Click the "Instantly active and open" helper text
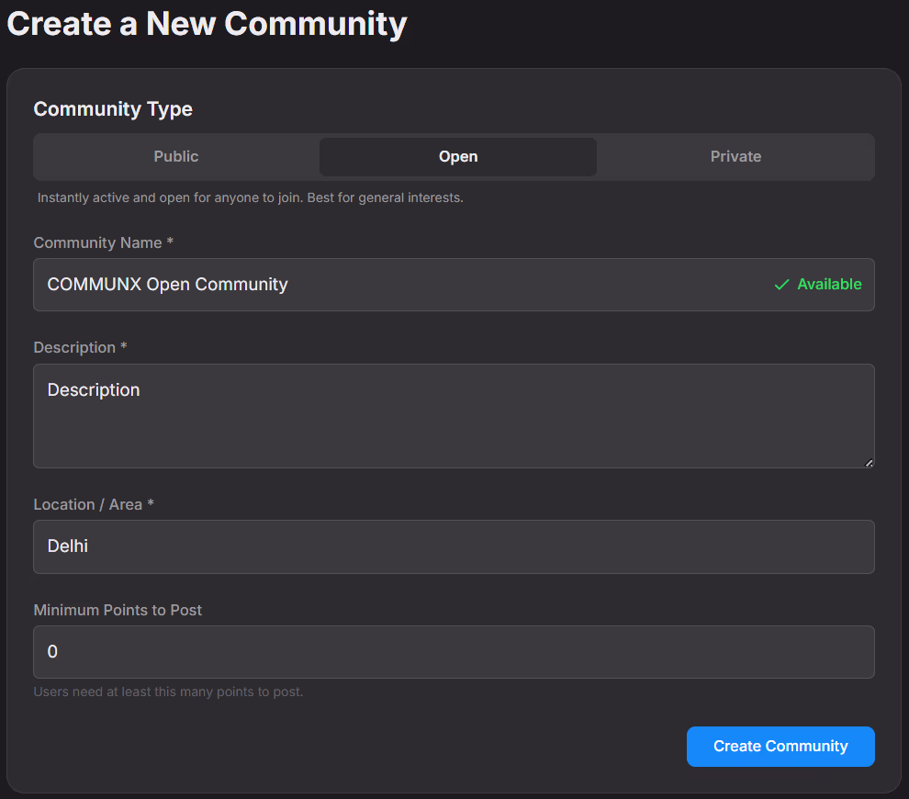The width and height of the screenshot is (909, 799). [x=250, y=197]
